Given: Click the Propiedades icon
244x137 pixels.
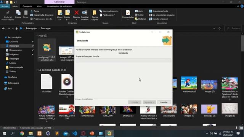Looking at the screenshot, I should click(128, 13).
